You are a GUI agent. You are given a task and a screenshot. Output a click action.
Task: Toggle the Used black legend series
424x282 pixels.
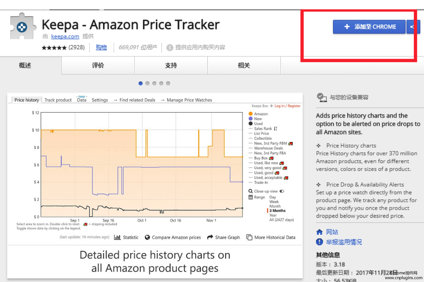click(x=251, y=124)
